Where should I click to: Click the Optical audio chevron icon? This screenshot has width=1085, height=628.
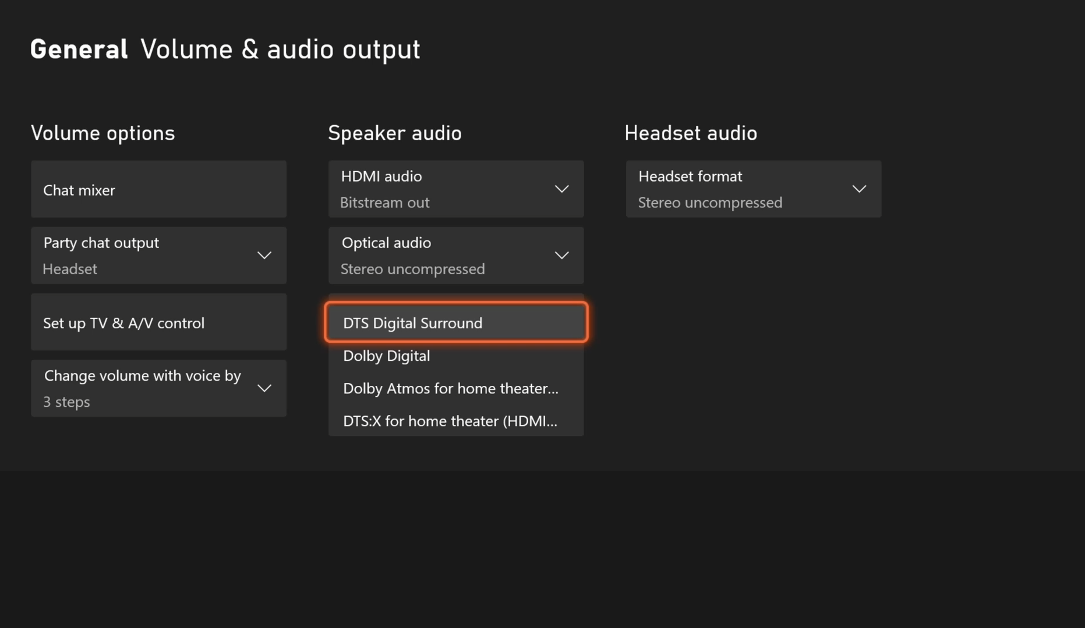[561, 255]
